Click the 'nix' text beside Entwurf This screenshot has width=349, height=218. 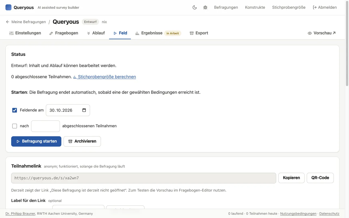coord(104,22)
